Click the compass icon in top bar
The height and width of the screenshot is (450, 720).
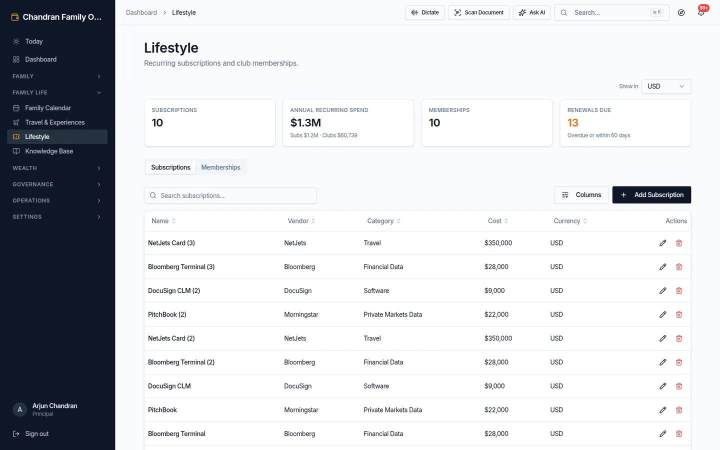(681, 12)
